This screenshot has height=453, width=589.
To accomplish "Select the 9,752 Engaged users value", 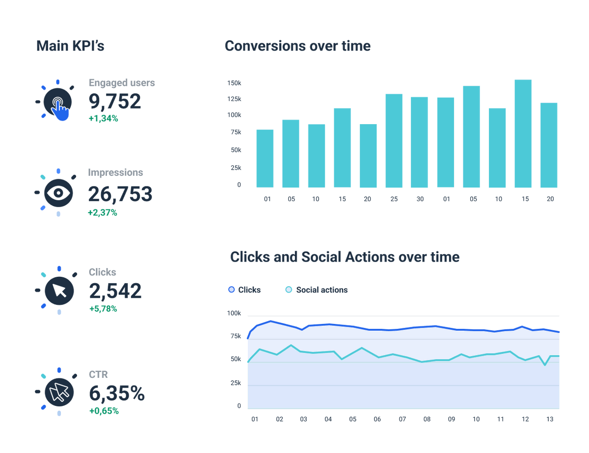I will click(x=114, y=101).
